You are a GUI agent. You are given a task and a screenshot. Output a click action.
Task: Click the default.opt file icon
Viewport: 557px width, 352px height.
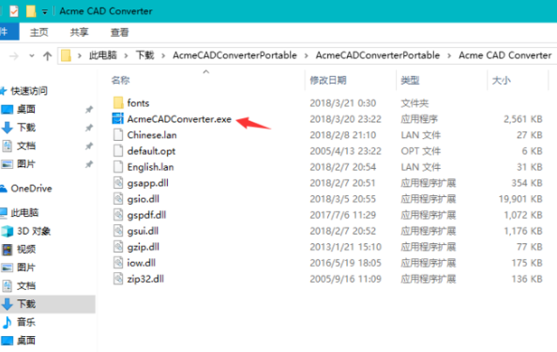[x=118, y=151]
